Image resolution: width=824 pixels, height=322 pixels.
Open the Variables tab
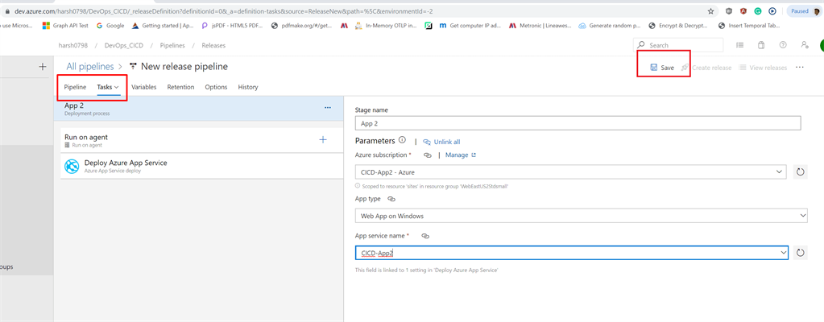tap(143, 87)
